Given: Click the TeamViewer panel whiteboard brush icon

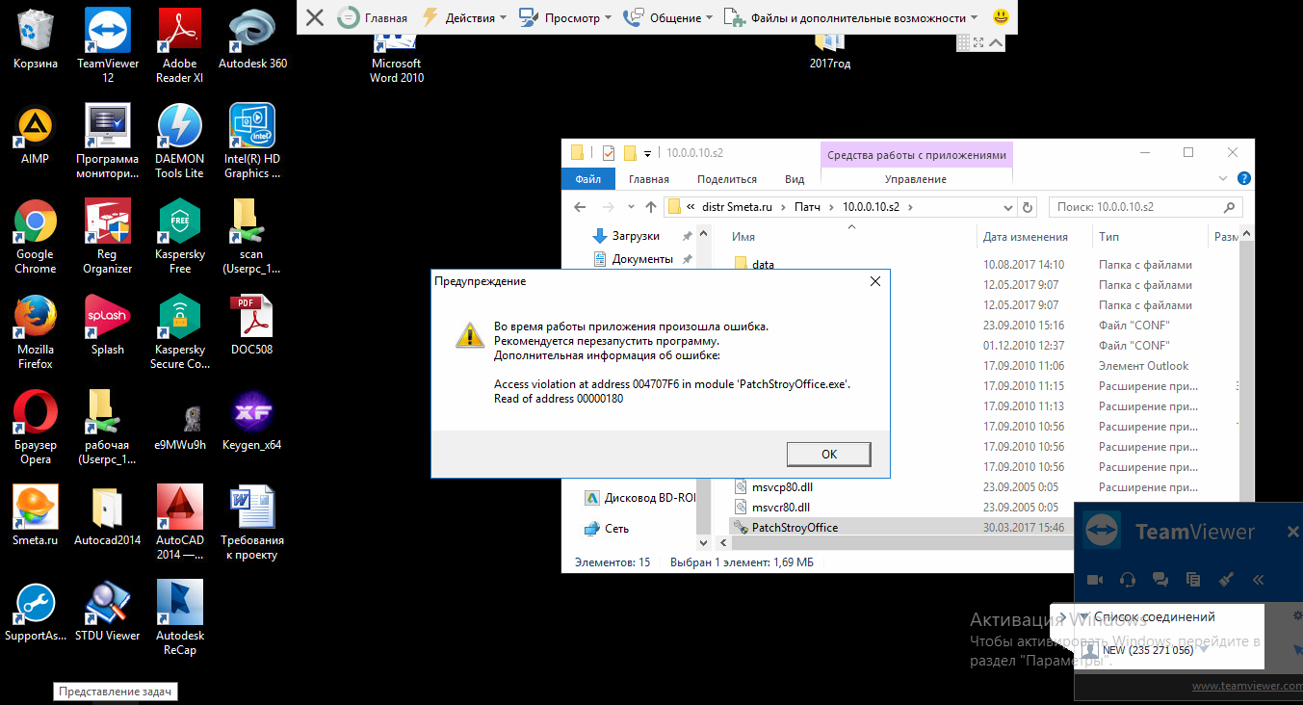Looking at the screenshot, I should coord(1226,580).
